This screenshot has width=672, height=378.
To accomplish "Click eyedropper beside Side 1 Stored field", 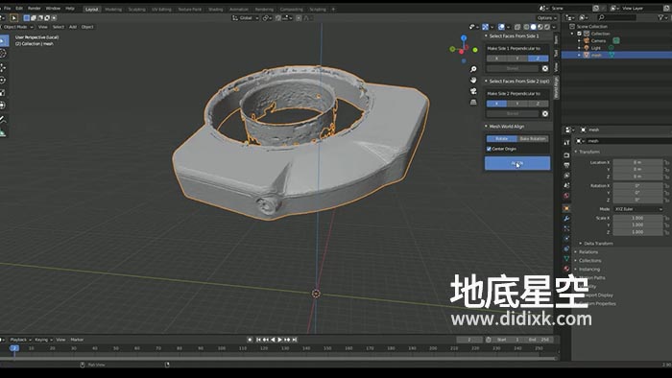I will 544,68.
